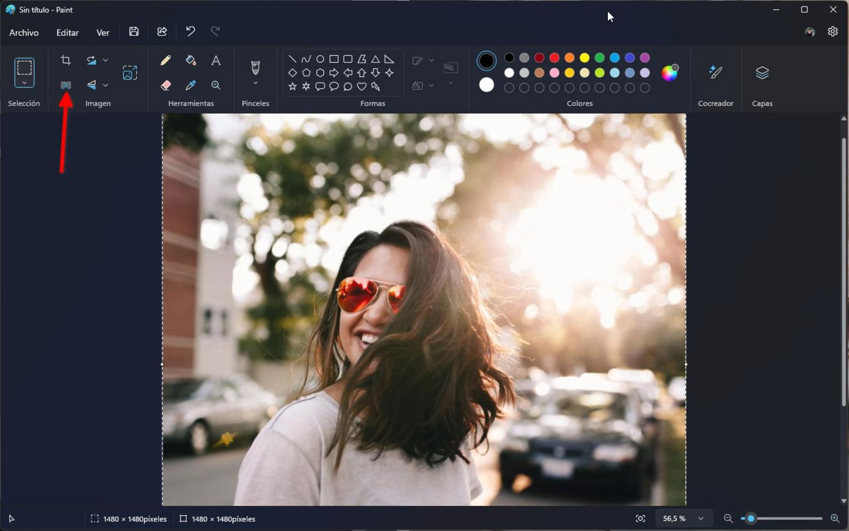Select the Color picker eyedropper tool
849x531 pixels.
191,85
